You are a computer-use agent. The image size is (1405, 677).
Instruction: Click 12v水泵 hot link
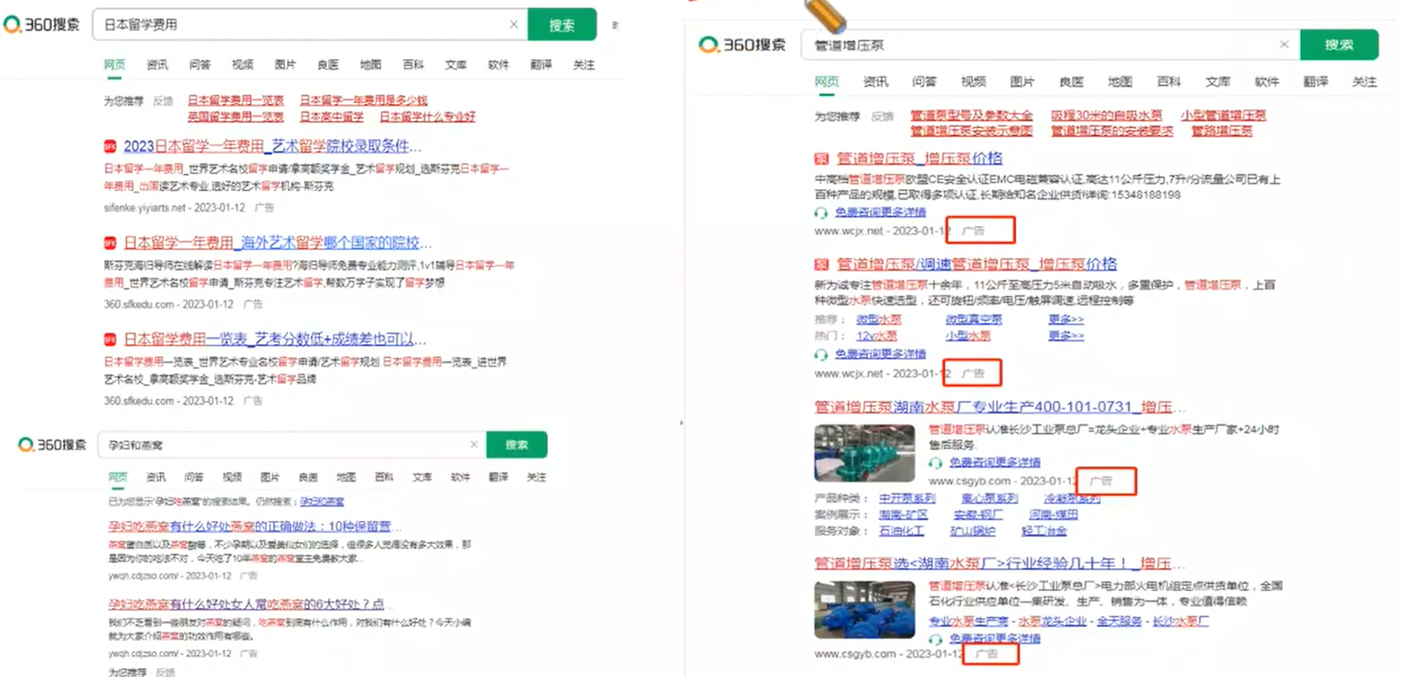[x=876, y=336]
